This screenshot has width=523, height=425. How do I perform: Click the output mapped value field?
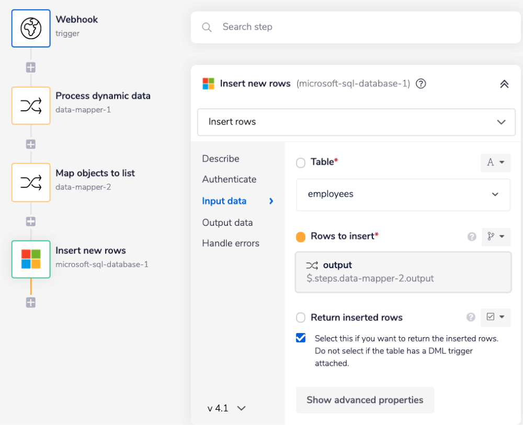(403, 271)
